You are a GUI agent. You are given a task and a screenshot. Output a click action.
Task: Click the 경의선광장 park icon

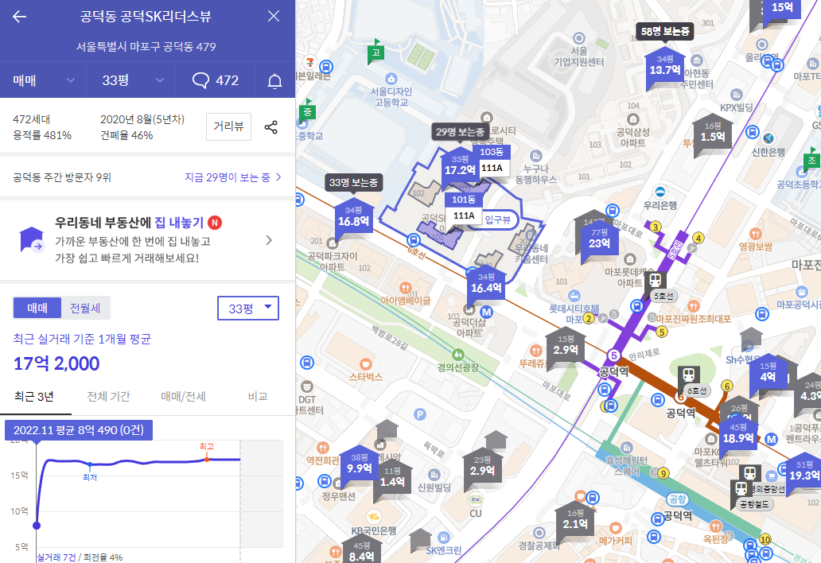[x=458, y=354]
